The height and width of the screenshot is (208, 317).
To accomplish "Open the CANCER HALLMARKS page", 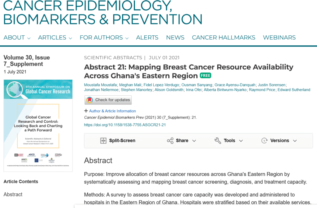I will (224, 38).
